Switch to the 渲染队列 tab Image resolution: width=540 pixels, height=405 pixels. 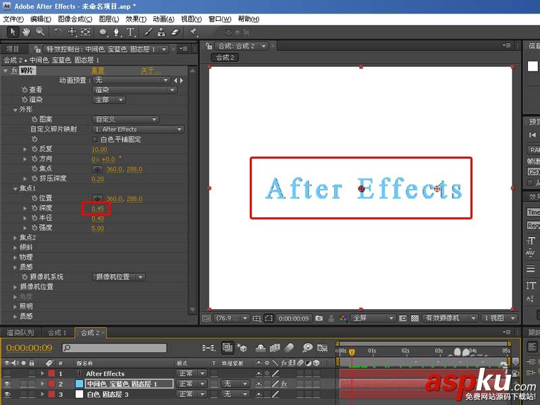pos(20,333)
